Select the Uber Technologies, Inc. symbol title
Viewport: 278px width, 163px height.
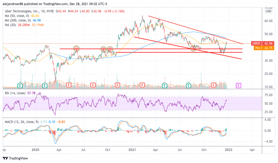click(x=22, y=11)
